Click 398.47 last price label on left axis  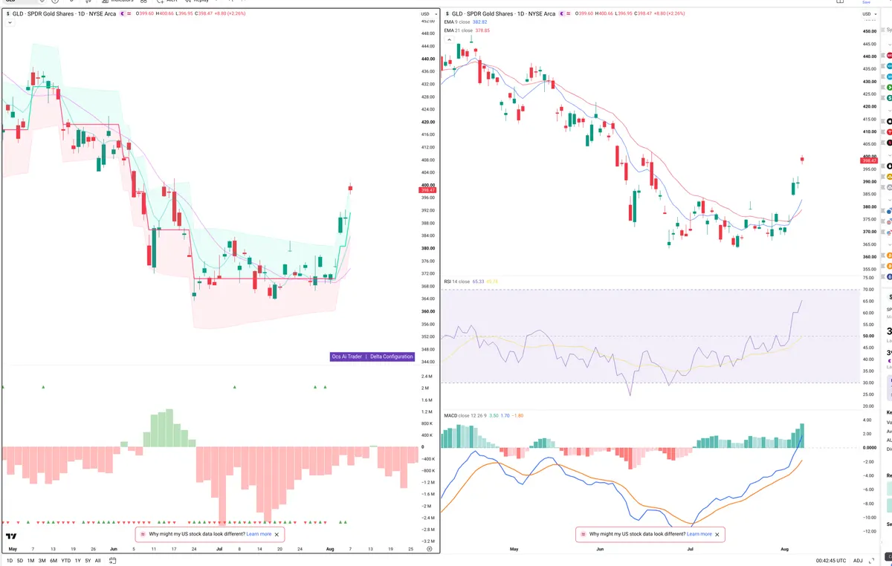(427, 190)
